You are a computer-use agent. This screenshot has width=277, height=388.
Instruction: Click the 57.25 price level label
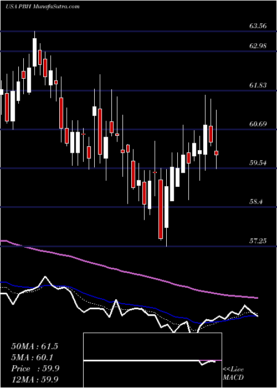pos(258,240)
